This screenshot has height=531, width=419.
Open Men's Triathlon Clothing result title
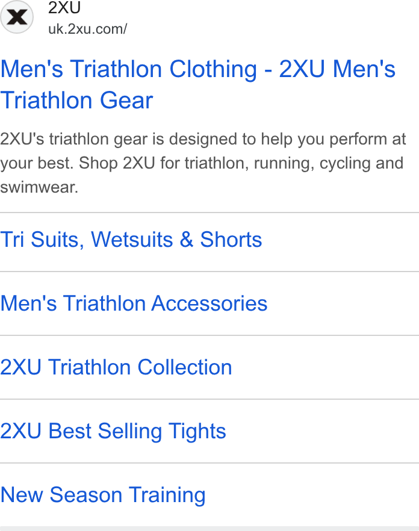(198, 85)
